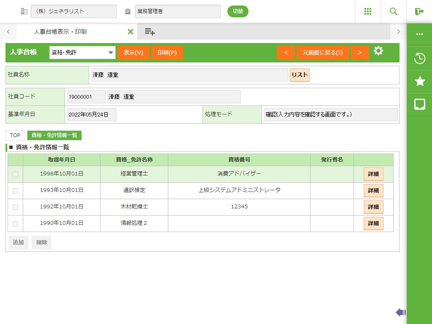
Task: Open the inbox tray icon in sidebar
Action: click(419, 104)
